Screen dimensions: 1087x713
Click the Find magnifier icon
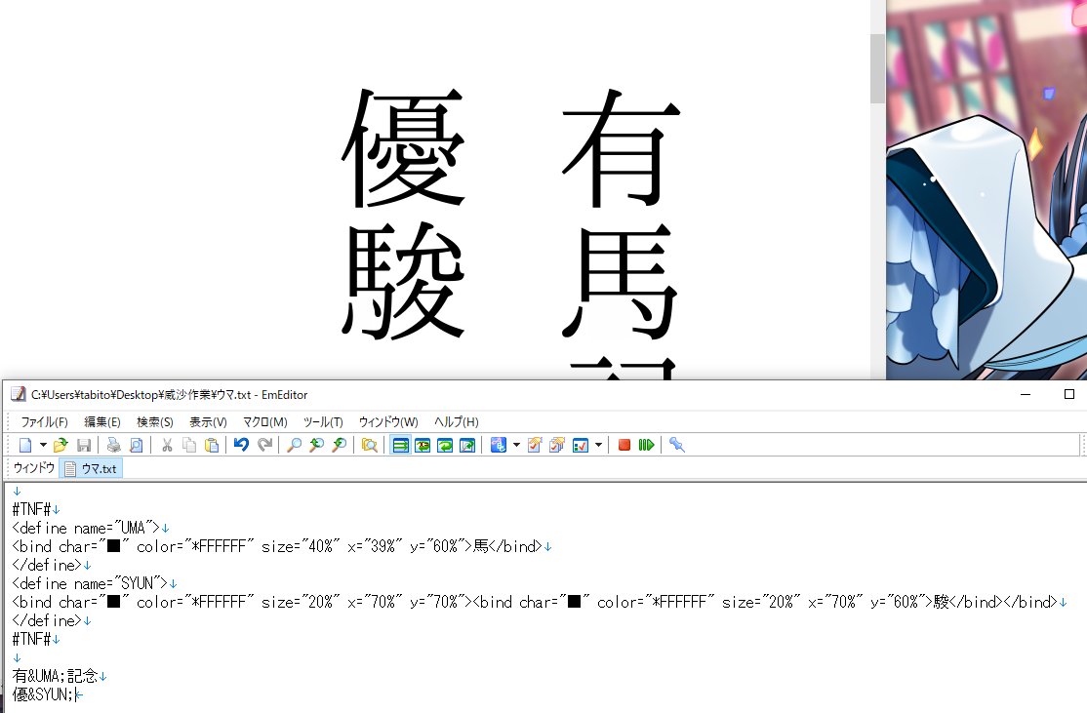294,445
